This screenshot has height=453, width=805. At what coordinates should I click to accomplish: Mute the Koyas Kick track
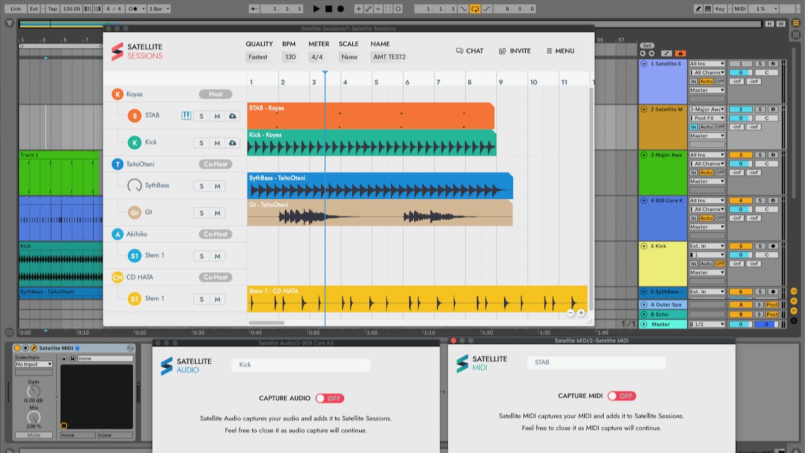tap(217, 143)
